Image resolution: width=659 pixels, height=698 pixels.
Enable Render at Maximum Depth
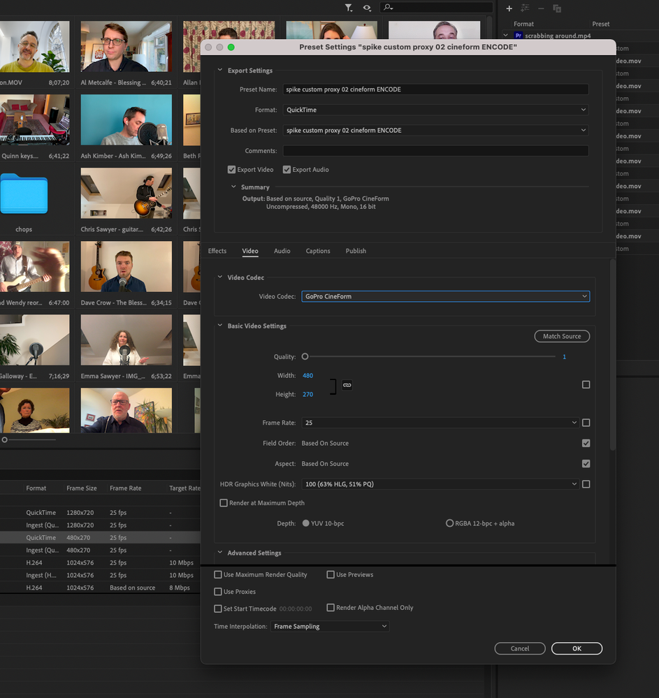click(x=224, y=503)
